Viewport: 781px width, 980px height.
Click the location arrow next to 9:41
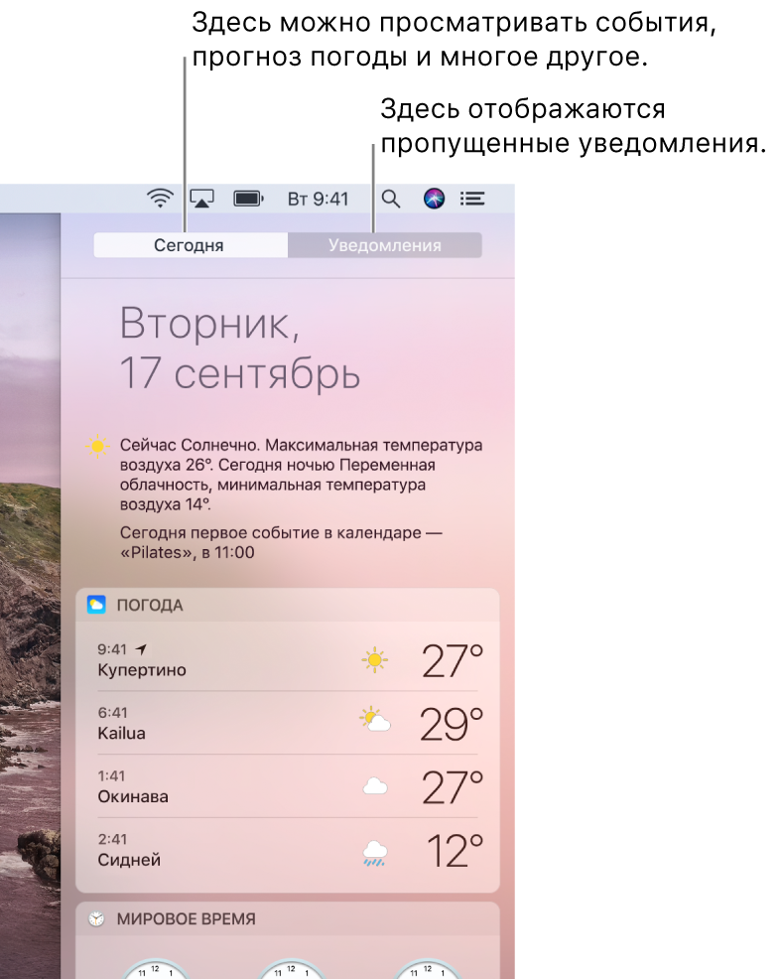click(x=141, y=649)
